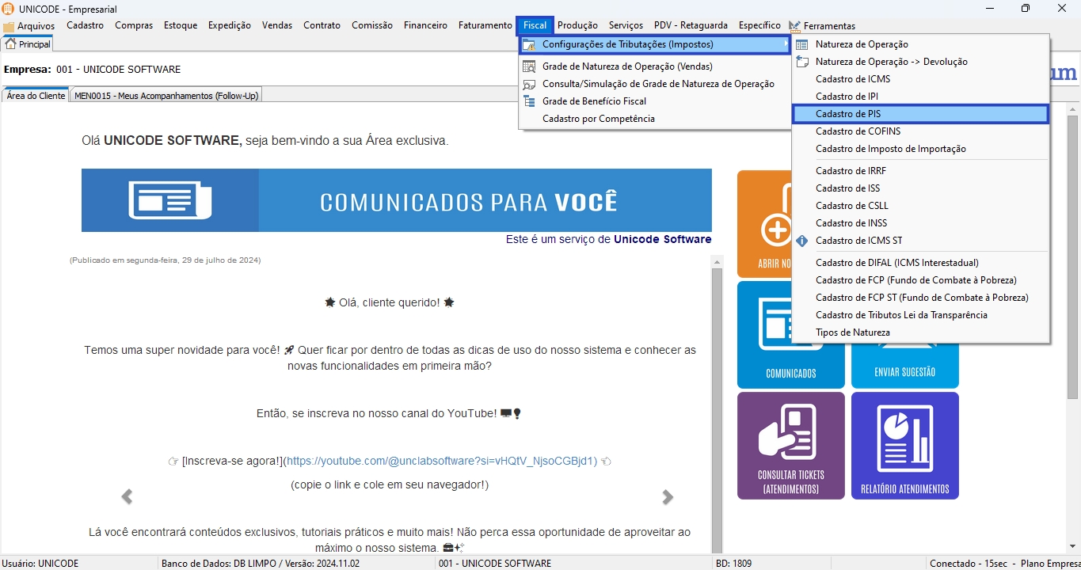Image resolution: width=1081 pixels, height=570 pixels.
Task: Select the Principal home tab
Action: [29, 44]
